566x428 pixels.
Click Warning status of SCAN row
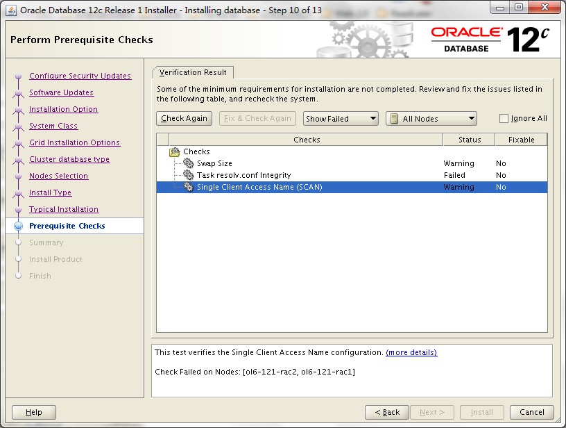tap(458, 188)
